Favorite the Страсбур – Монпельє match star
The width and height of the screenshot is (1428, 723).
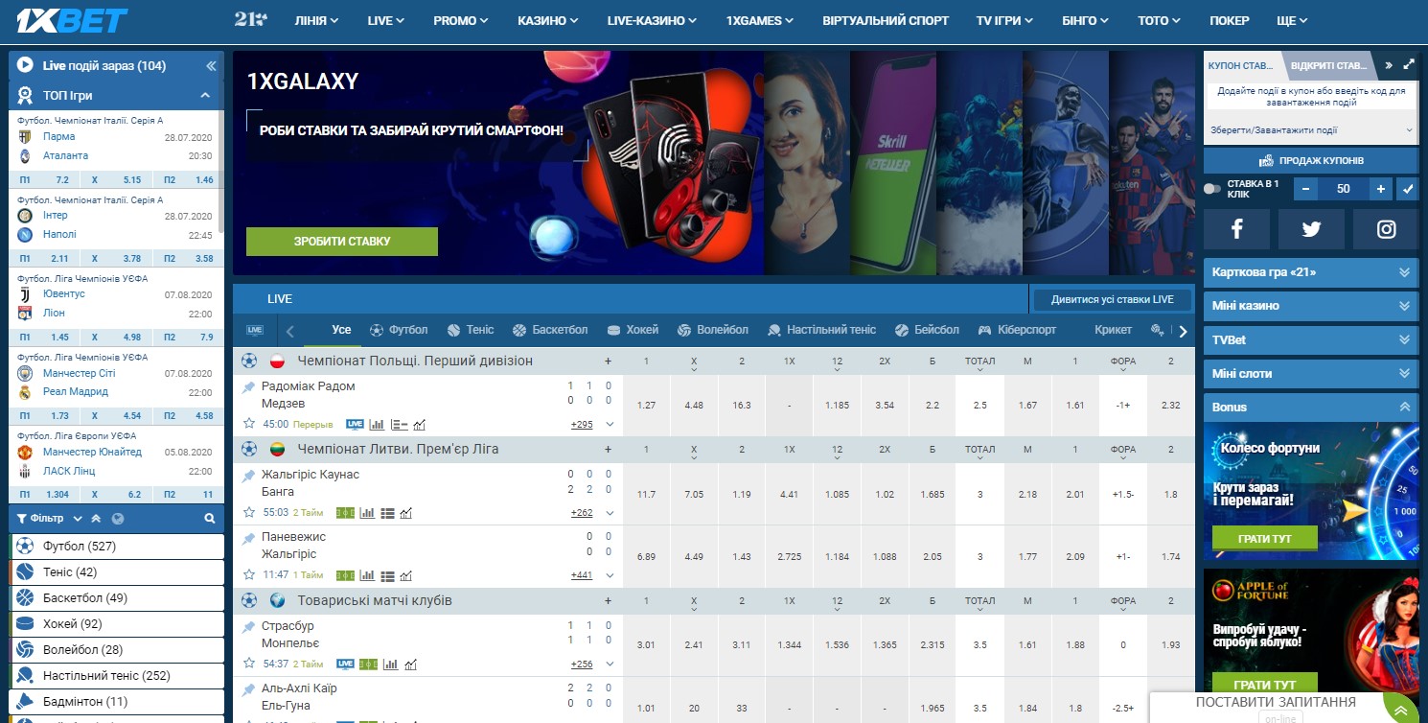pos(249,663)
